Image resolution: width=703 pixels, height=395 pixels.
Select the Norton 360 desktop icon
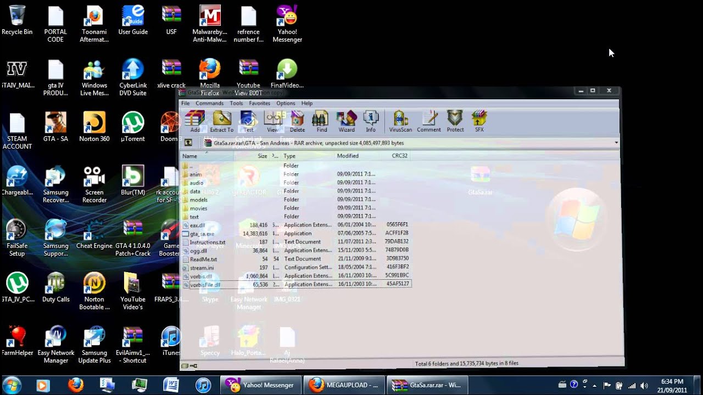tap(94, 127)
